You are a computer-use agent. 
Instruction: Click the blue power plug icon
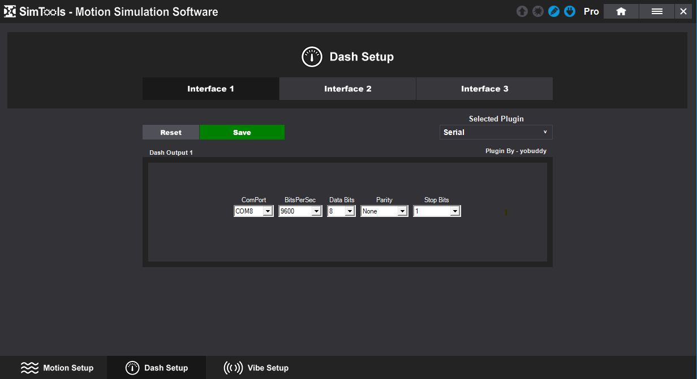point(570,11)
